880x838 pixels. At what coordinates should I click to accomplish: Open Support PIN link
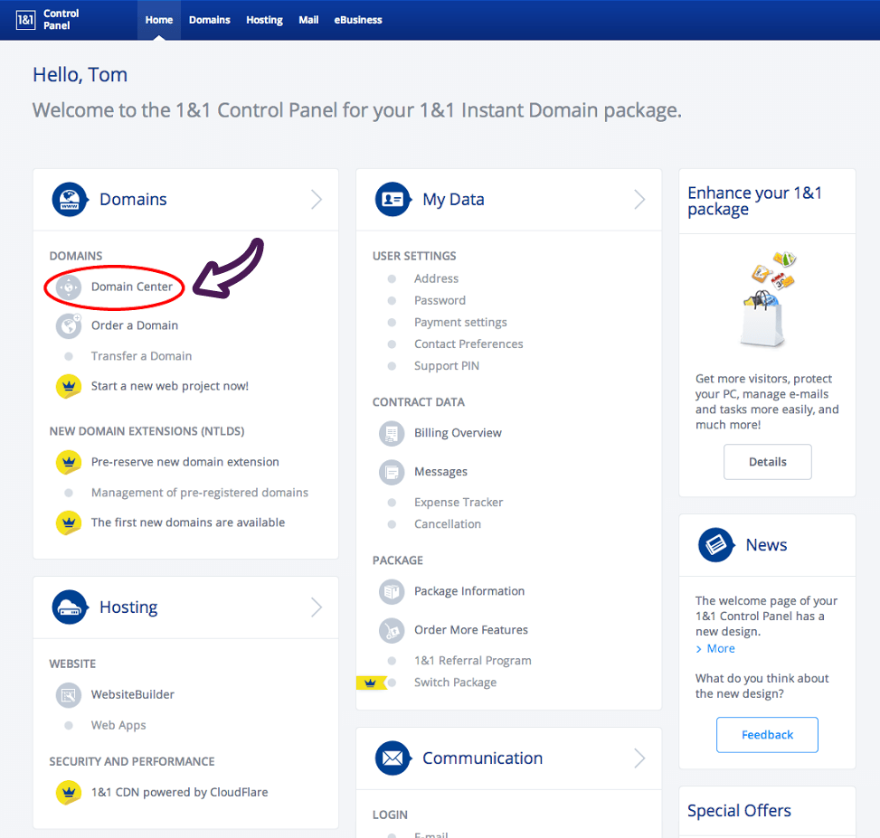tap(447, 366)
